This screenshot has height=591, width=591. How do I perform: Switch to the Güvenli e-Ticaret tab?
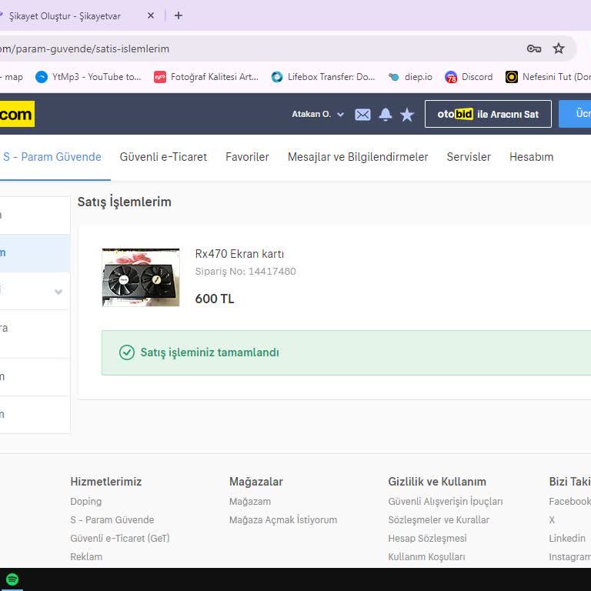click(x=163, y=157)
